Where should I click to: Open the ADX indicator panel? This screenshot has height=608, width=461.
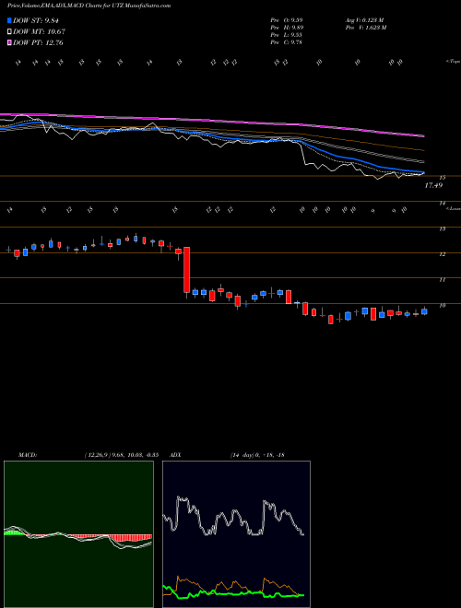236,534
